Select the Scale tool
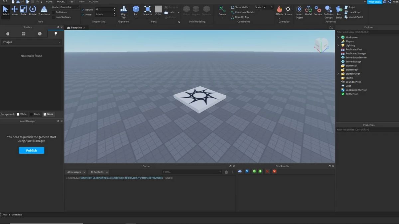The height and width of the screenshot is (224, 399). [x=24, y=10]
